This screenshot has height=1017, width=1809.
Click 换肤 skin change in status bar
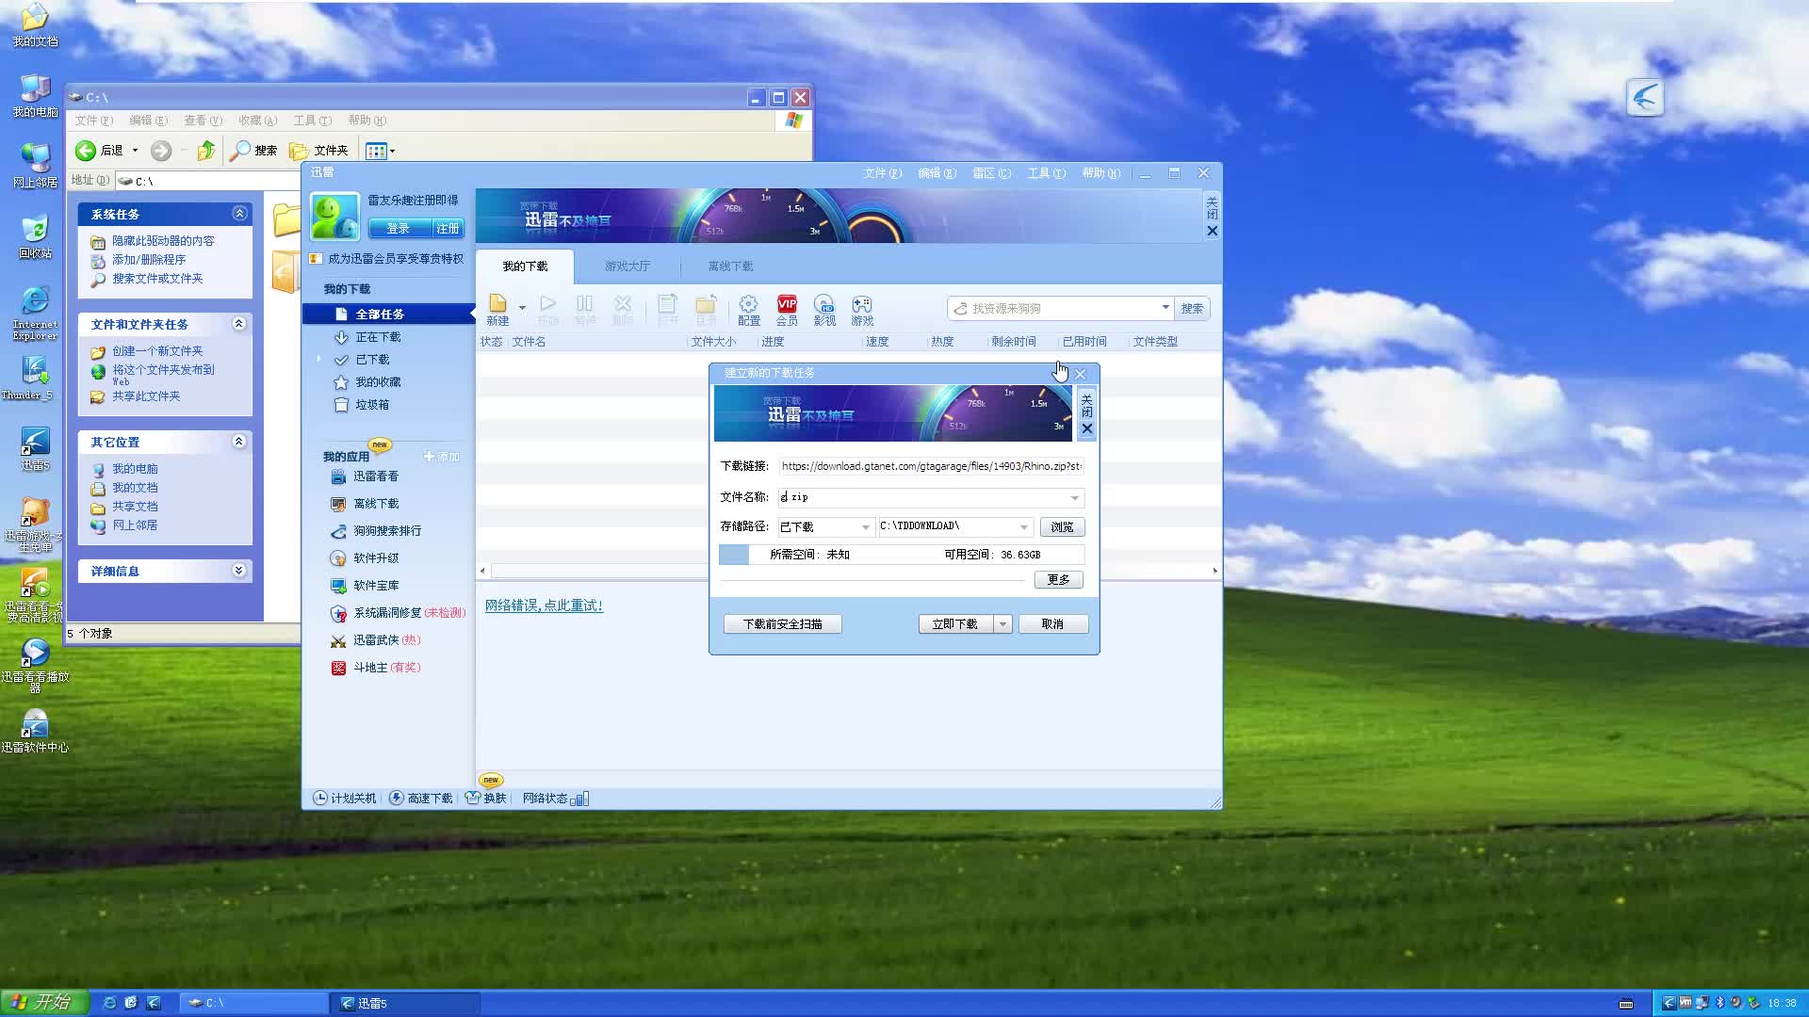(x=486, y=799)
